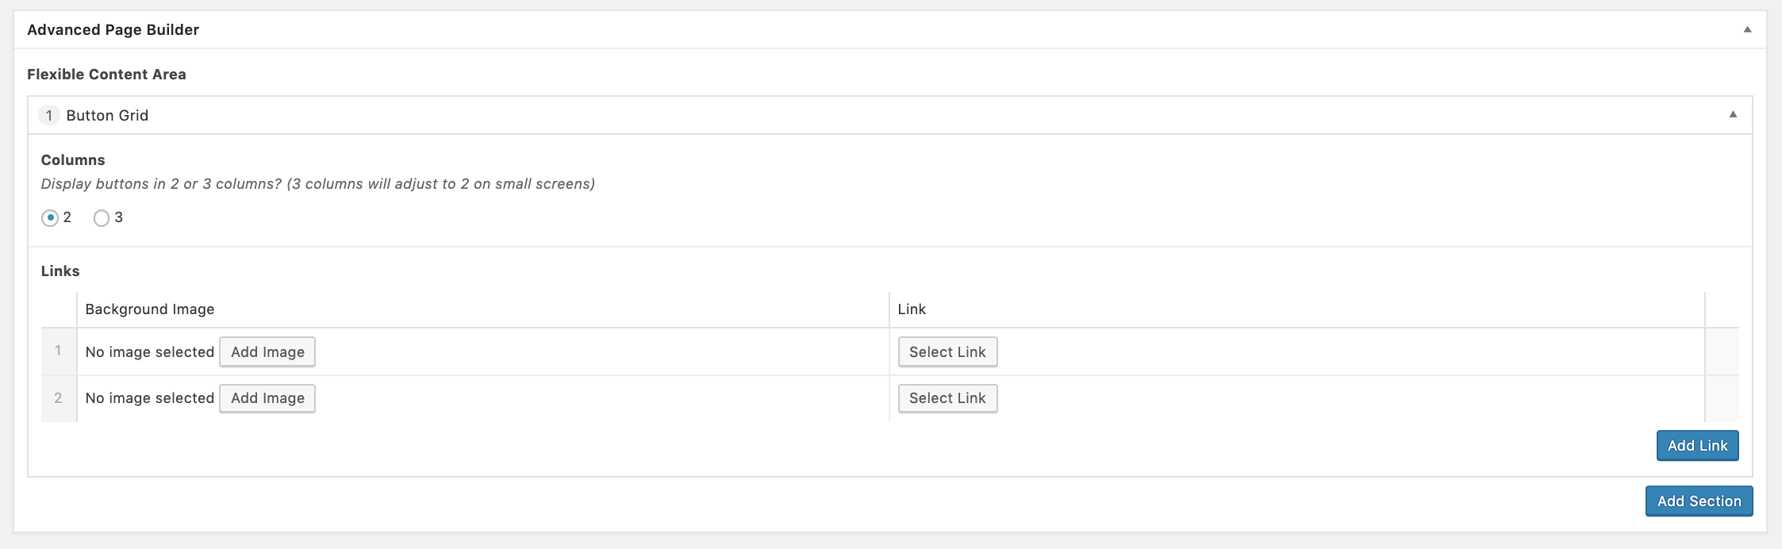1782x549 pixels.
Task: Click No image selected text in row 1
Action: tap(150, 352)
